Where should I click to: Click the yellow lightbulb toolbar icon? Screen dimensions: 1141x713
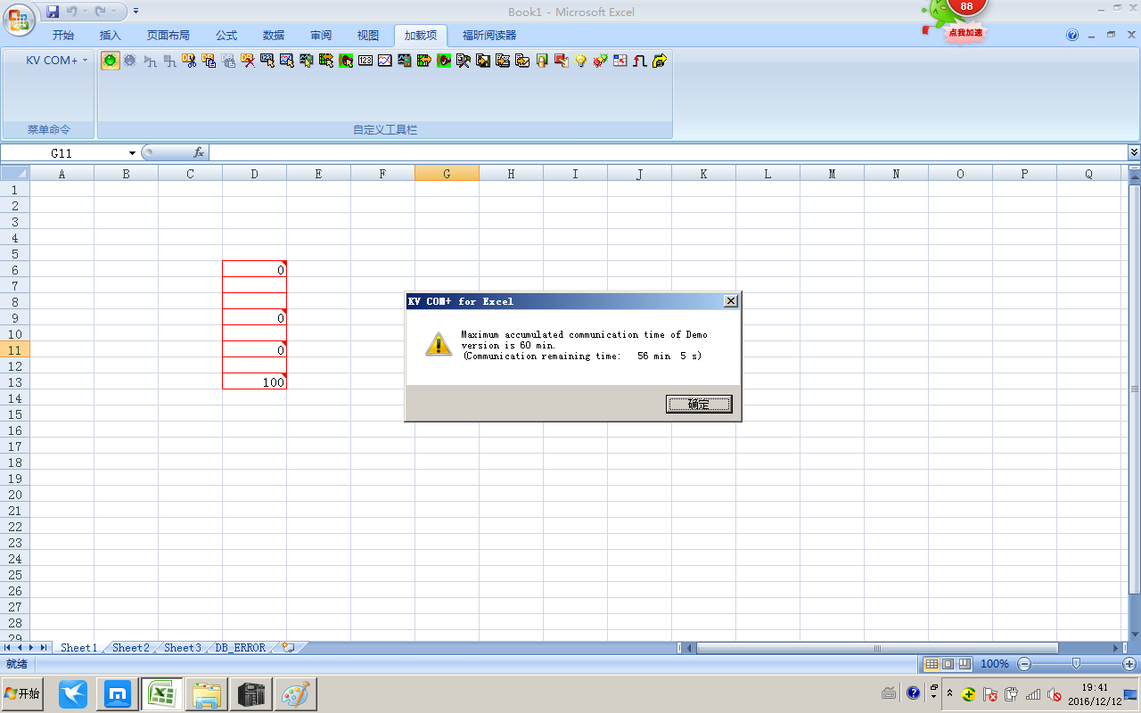(x=580, y=61)
